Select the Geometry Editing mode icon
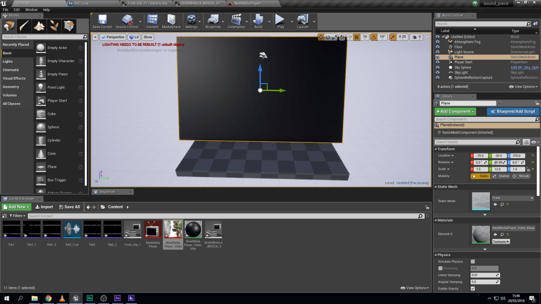The height and width of the screenshot is (304, 541). tap(69, 26)
